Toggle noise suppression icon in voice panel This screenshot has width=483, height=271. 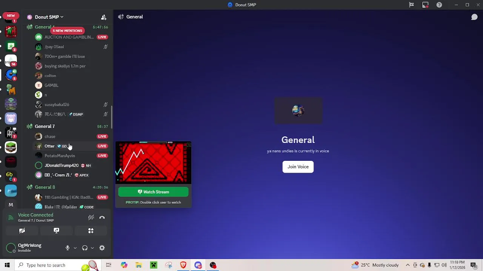pyautogui.click(x=91, y=218)
